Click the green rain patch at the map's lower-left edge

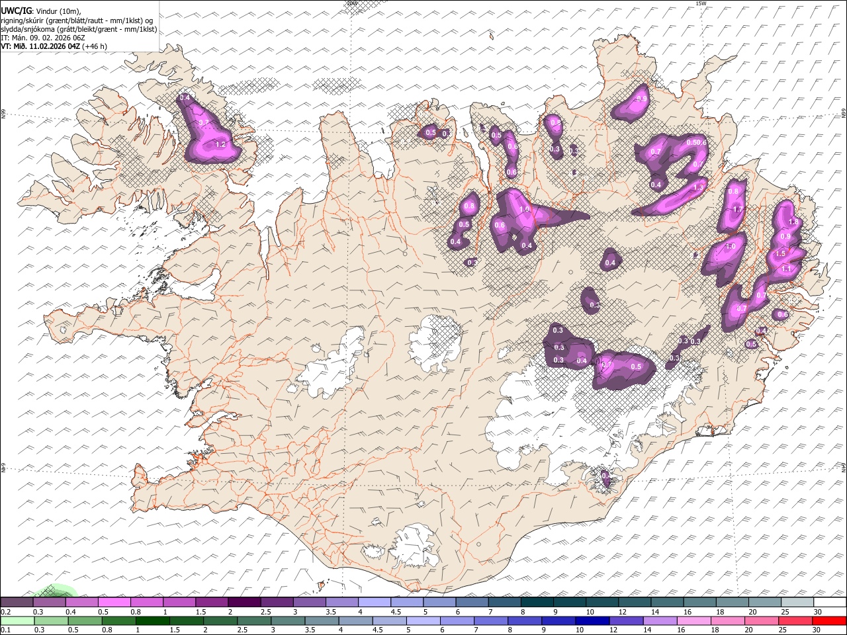[x=57, y=591]
